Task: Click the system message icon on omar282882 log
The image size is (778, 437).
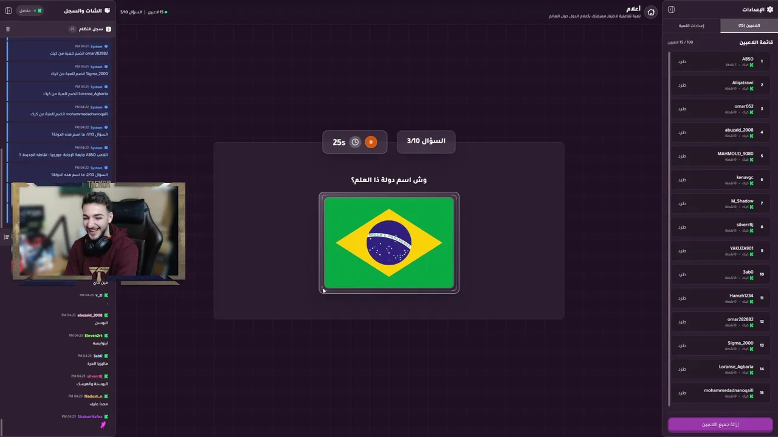Action: 106,46
